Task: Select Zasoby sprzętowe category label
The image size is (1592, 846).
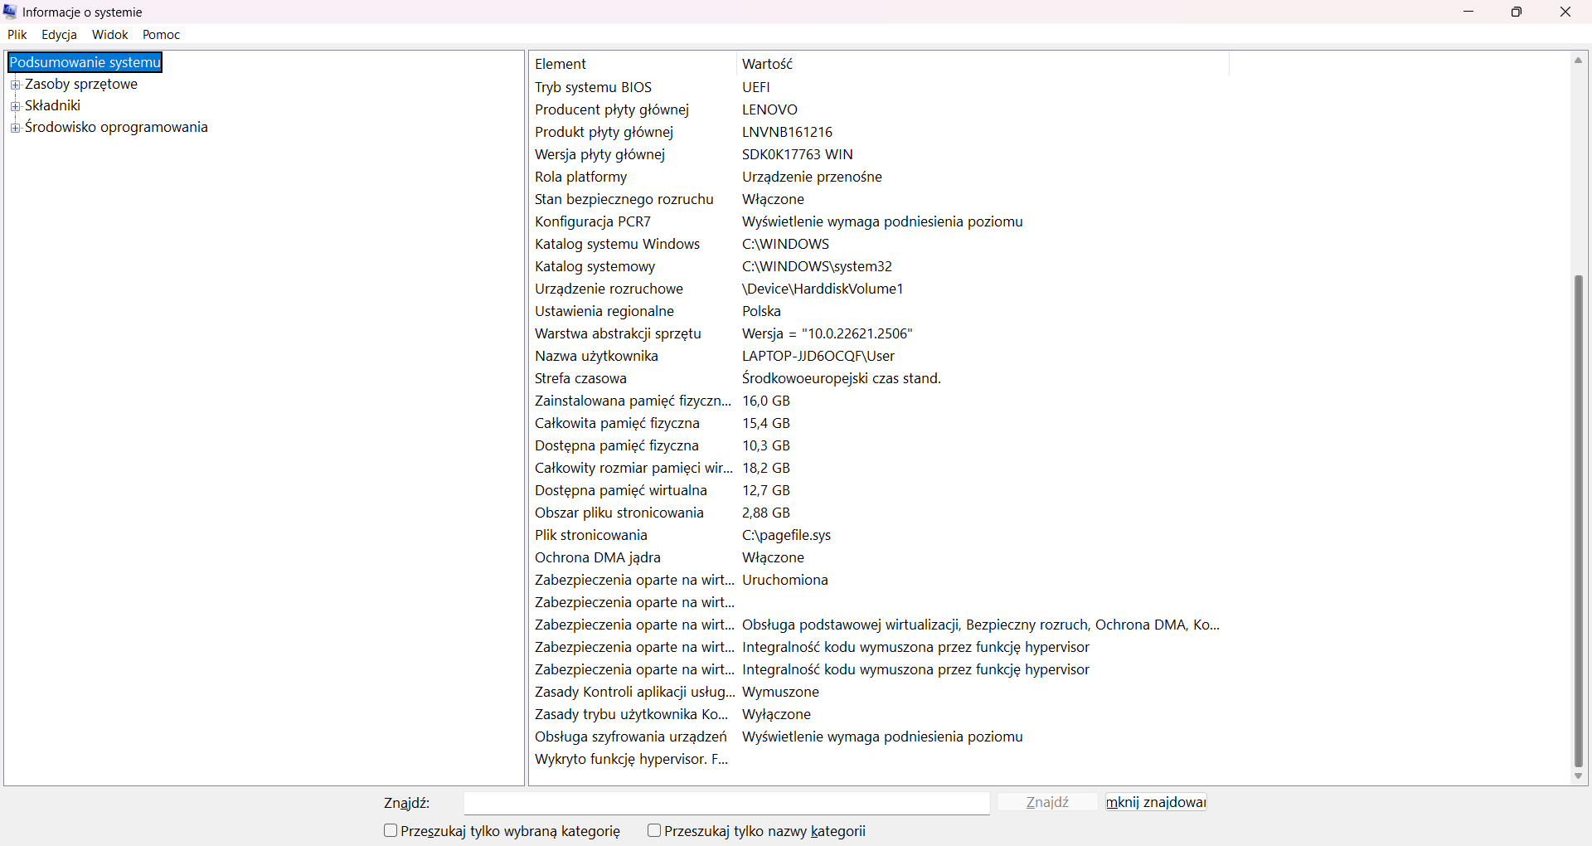Action: 81,84
